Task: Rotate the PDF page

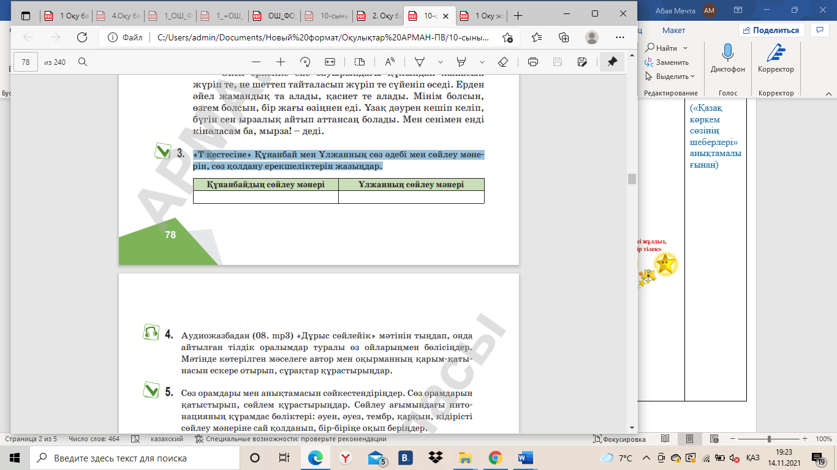Action: click(305, 62)
